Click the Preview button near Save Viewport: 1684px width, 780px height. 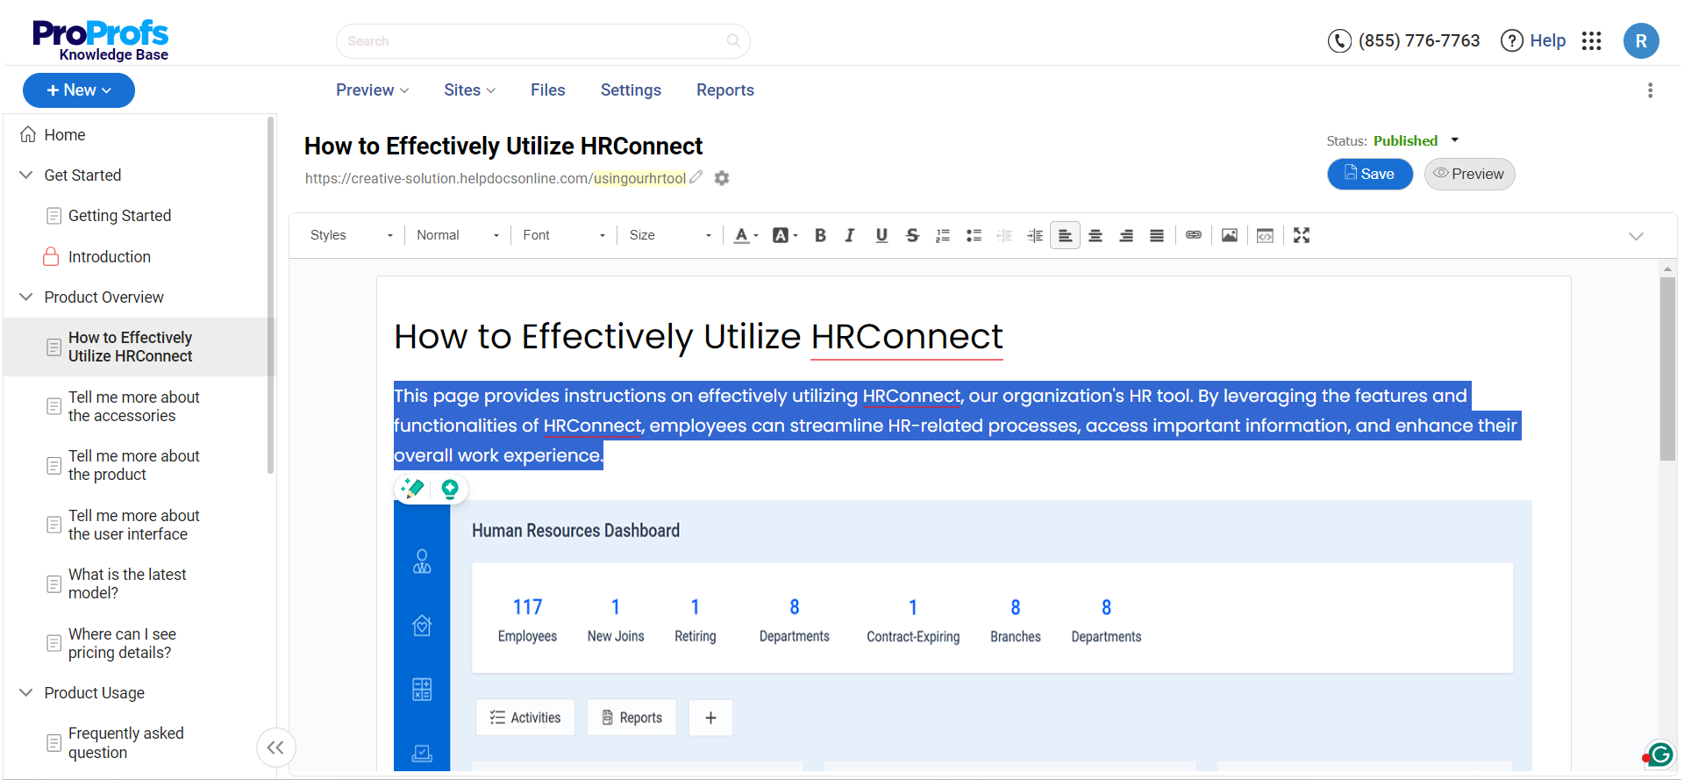(1469, 174)
